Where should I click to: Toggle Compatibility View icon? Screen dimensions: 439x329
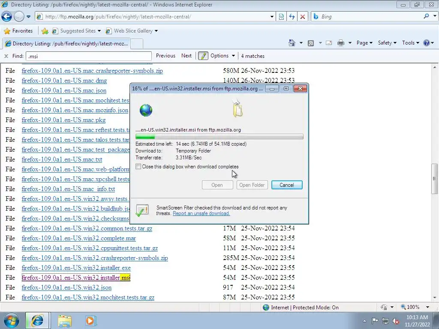tap(281, 17)
